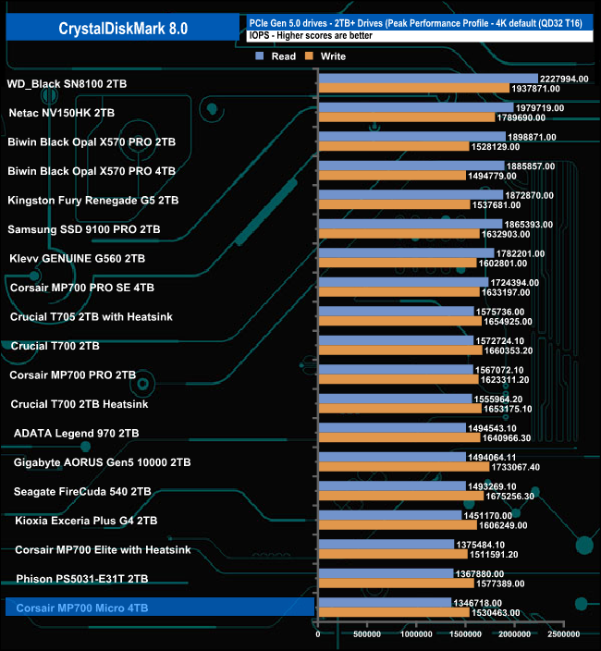601x651 pixels.
Task: Select Biwin Black Opal X570 PRO 2TB label
Action: pyautogui.click(x=92, y=142)
